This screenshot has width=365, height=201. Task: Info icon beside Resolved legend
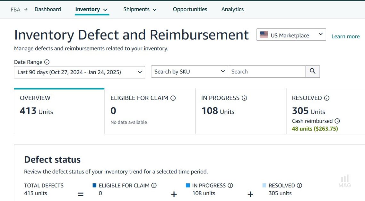pos(299,185)
